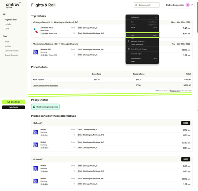Click the amtrav logo
This screenshot has width=198, height=191.
pos(13,5)
